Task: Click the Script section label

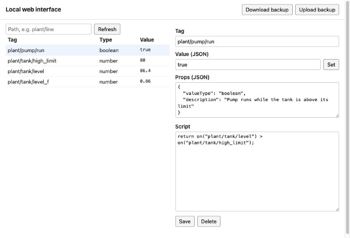Action: tap(182, 126)
